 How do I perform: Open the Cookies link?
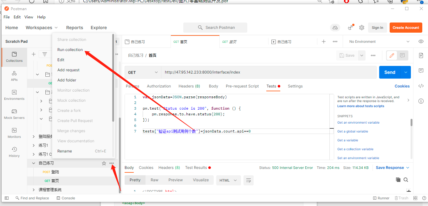click(402, 86)
